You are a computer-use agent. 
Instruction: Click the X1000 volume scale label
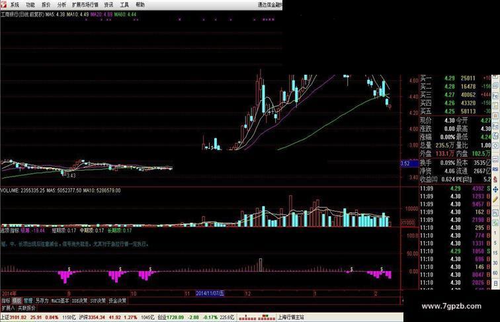407,222
